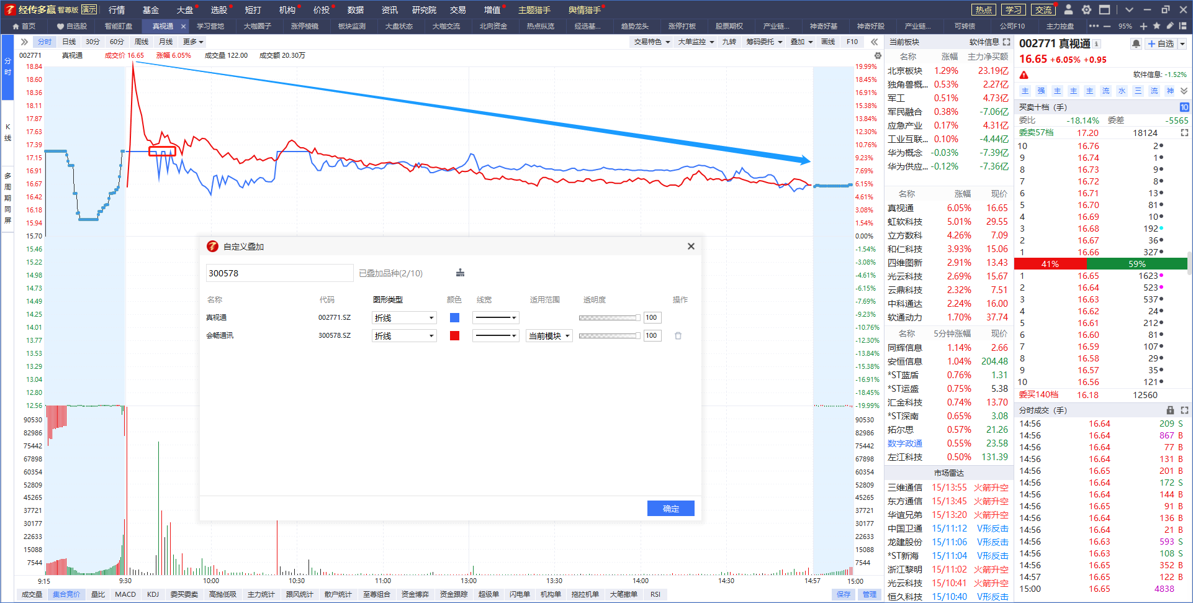The image size is (1193, 603).
Task: Expand the indicator tags with double-down chevron
Action: (1184, 91)
